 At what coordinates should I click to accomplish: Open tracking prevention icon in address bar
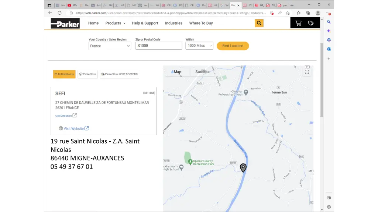(272, 13)
